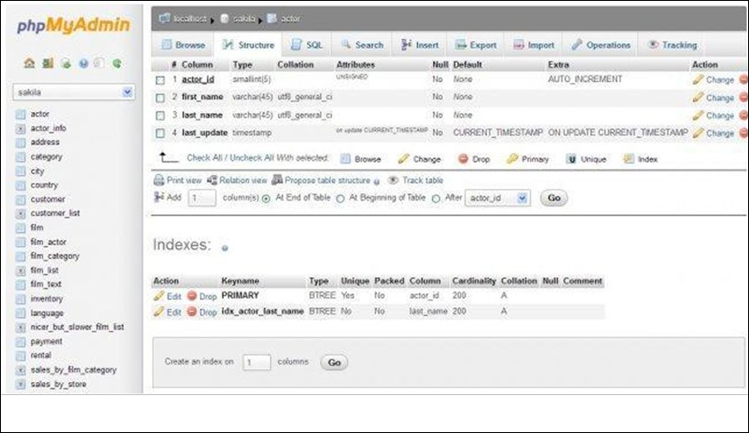749x433 pixels.
Task: Click the phpMyAdmin logo
Action: pos(73,25)
